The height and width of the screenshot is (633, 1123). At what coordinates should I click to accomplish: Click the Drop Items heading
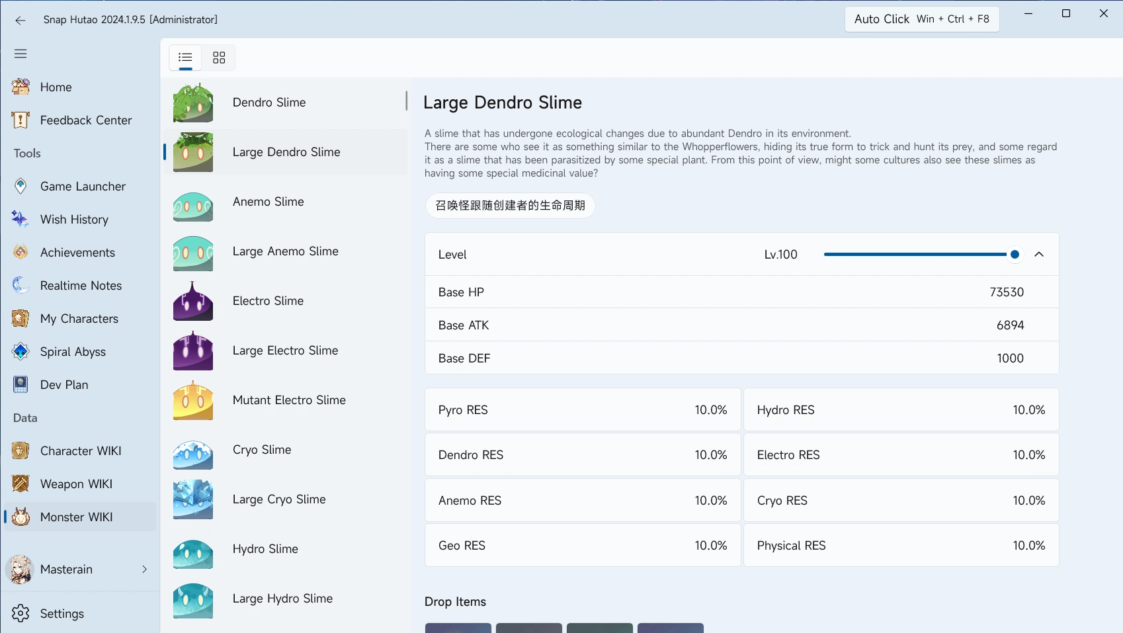[x=455, y=602]
